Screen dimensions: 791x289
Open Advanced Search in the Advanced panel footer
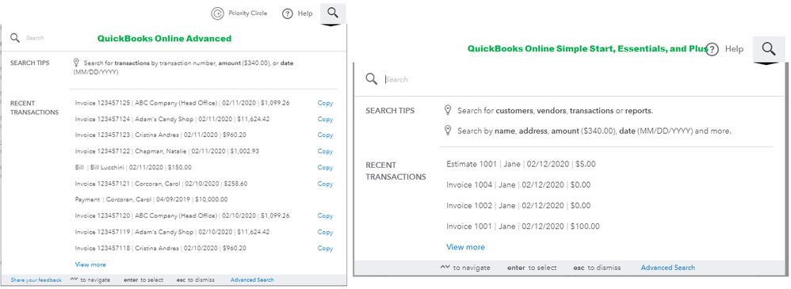(252, 280)
